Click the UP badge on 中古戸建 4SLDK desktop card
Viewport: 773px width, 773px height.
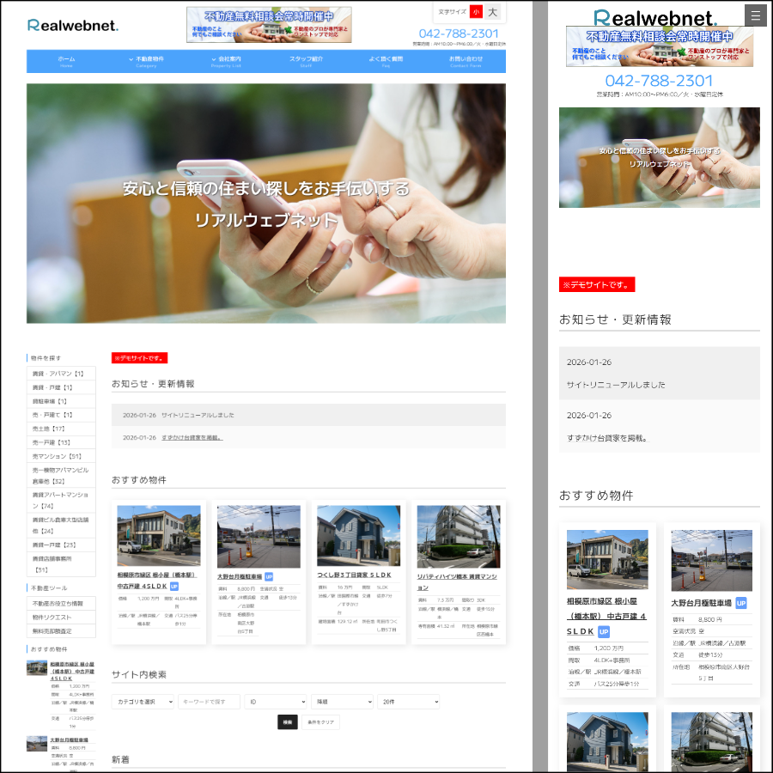point(174,587)
